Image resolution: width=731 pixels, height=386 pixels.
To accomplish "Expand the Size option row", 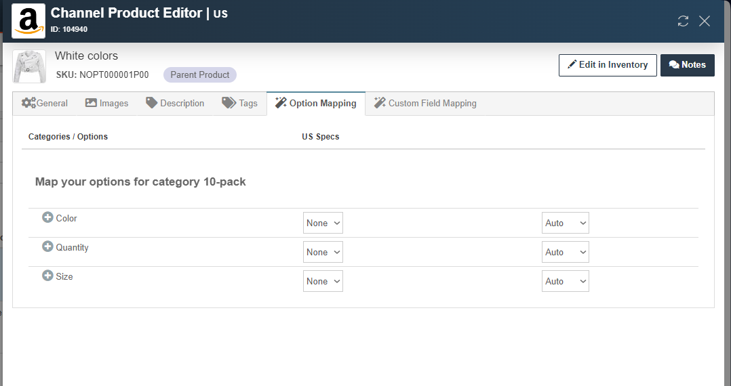I will pos(47,275).
